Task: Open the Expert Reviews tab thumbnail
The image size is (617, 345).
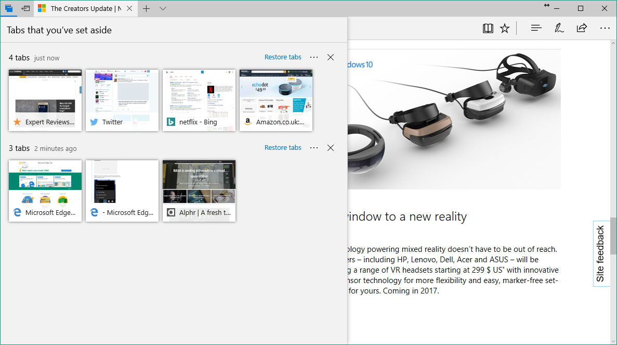Action: [x=45, y=100]
